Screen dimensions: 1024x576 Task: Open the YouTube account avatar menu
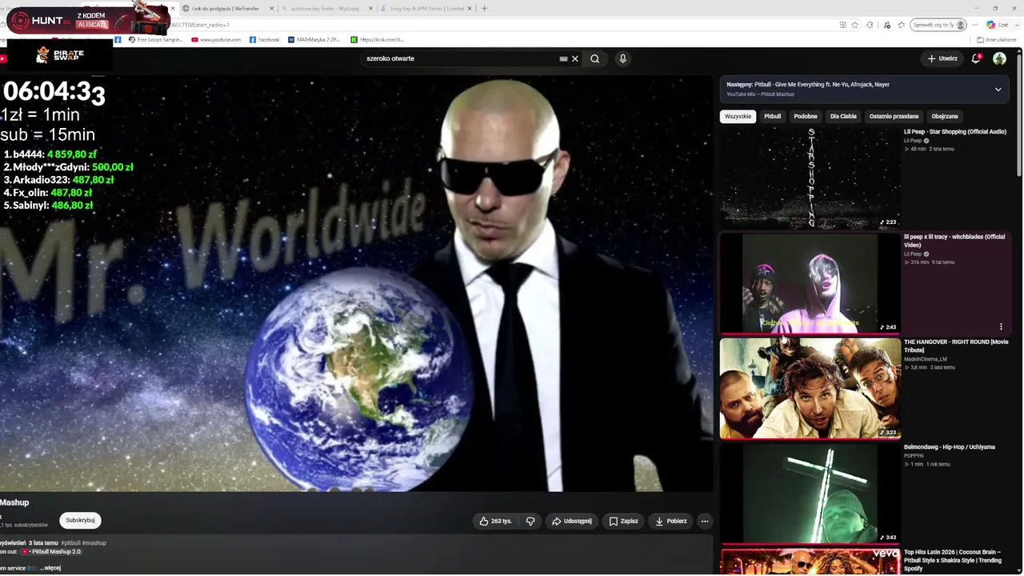(999, 58)
